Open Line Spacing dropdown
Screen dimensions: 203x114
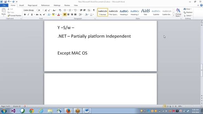tap(81, 15)
